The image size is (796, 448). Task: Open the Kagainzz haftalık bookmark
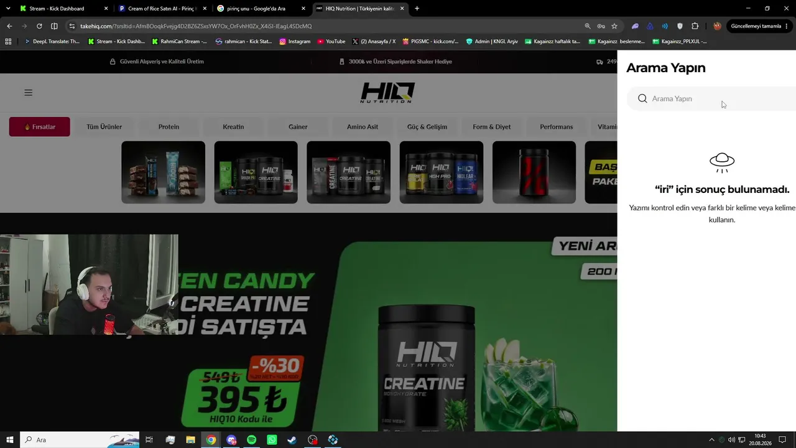[x=552, y=42]
